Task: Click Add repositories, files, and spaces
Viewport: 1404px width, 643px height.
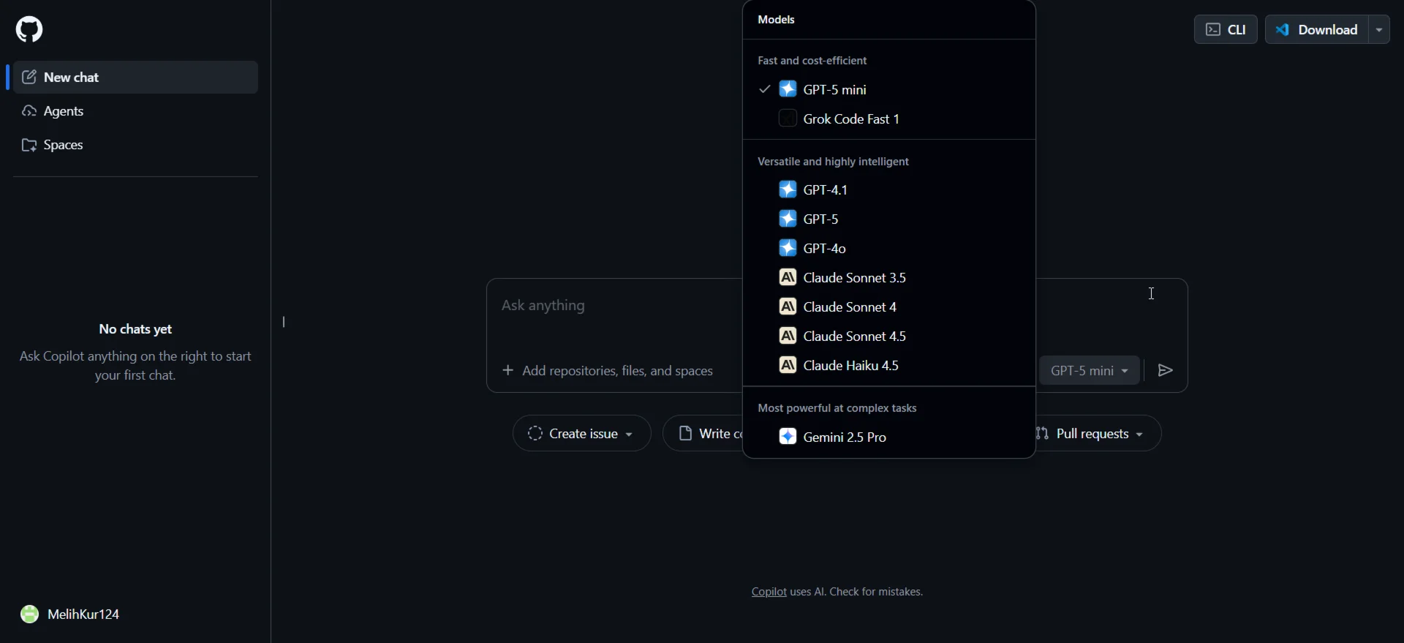Action: (608, 370)
